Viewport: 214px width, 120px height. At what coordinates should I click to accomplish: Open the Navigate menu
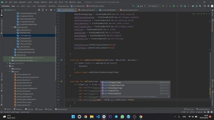pos(22,2)
